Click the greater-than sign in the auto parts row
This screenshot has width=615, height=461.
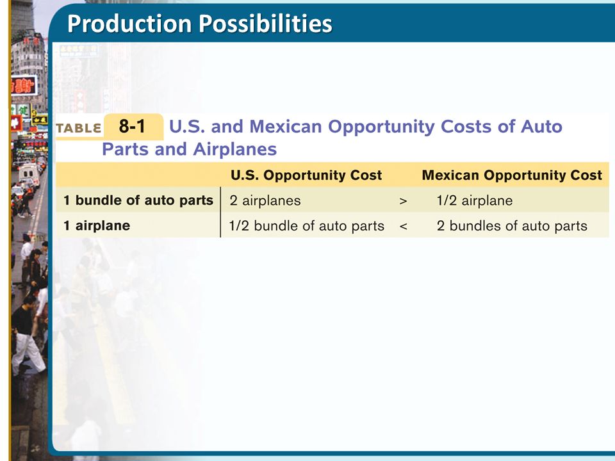403,201
